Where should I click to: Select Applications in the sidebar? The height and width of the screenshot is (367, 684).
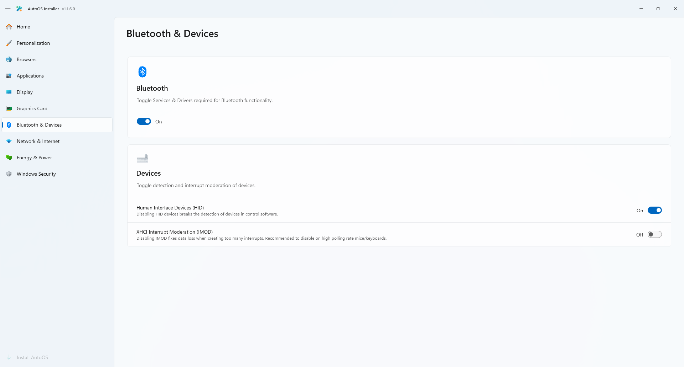coord(57,76)
